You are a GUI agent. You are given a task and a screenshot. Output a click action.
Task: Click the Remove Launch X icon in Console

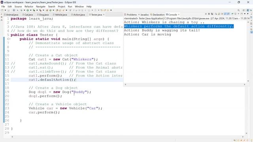click(209, 14)
